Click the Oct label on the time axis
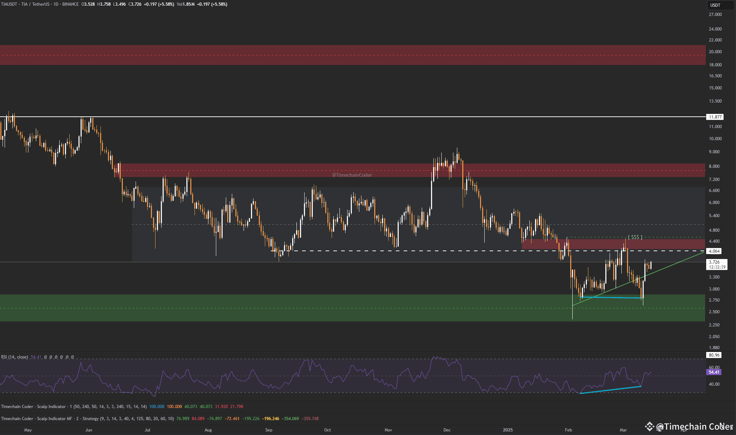Image resolution: width=736 pixels, height=435 pixels. pyautogui.click(x=327, y=430)
